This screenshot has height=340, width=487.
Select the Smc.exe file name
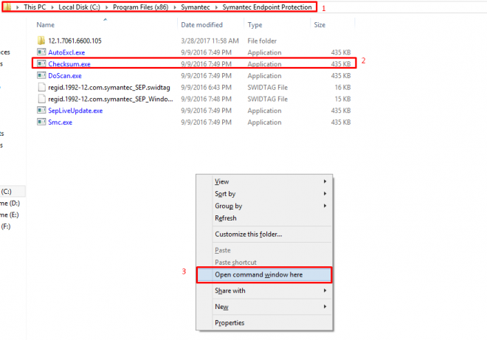60,122
